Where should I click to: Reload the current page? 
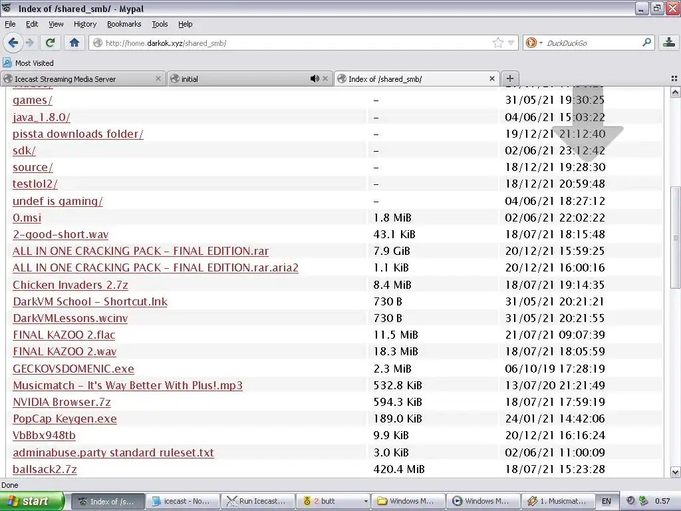(x=50, y=43)
